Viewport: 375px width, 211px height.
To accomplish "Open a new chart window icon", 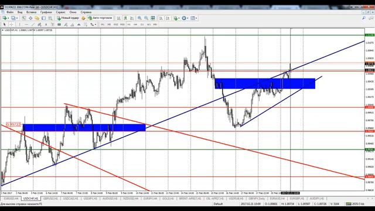I will click(x=4, y=18).
